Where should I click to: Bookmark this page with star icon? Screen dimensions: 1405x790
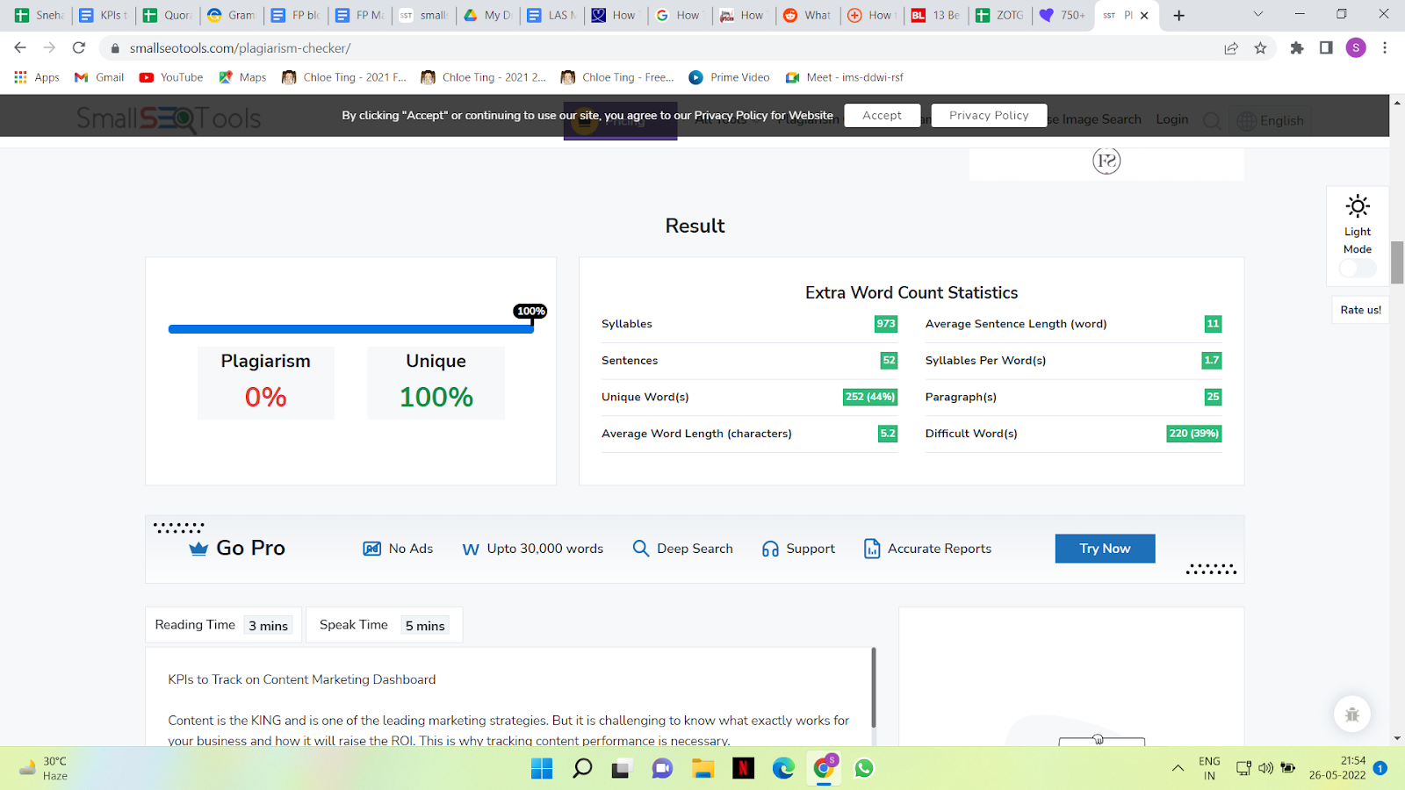point(1261,48)
